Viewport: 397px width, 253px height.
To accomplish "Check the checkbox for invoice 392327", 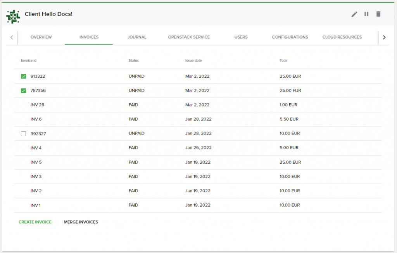I will tap(24, 133).
